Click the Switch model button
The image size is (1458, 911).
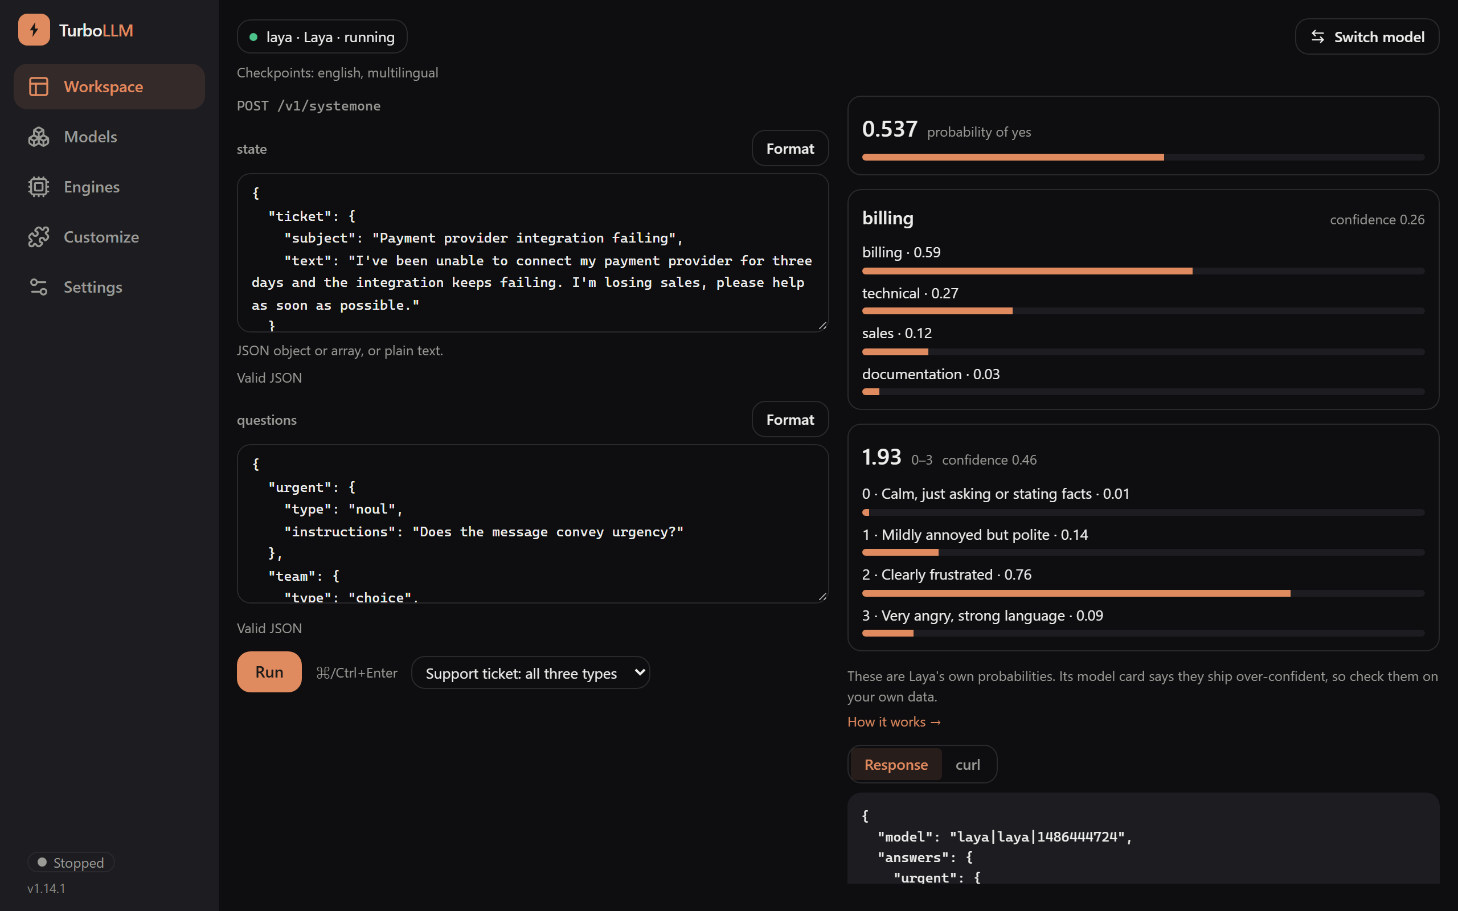(1367, 37)
